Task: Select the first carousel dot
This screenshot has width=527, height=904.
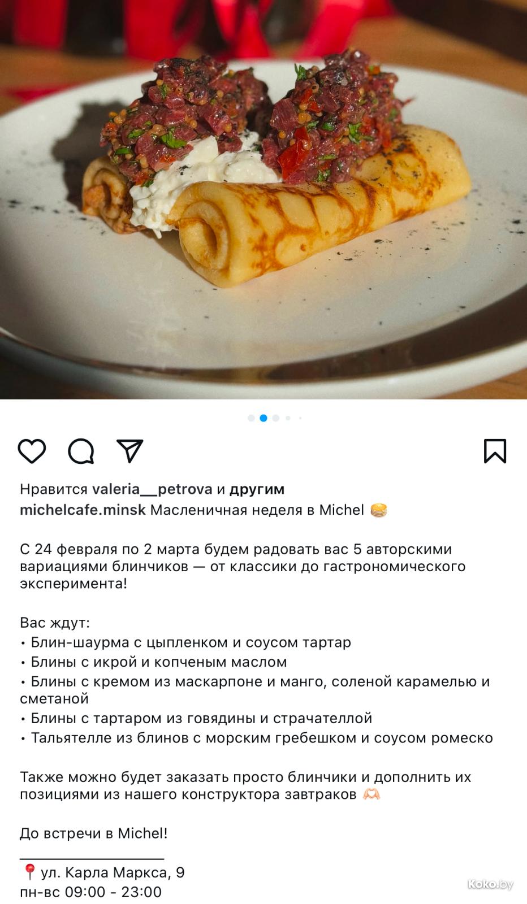Action: coord(251,418)
